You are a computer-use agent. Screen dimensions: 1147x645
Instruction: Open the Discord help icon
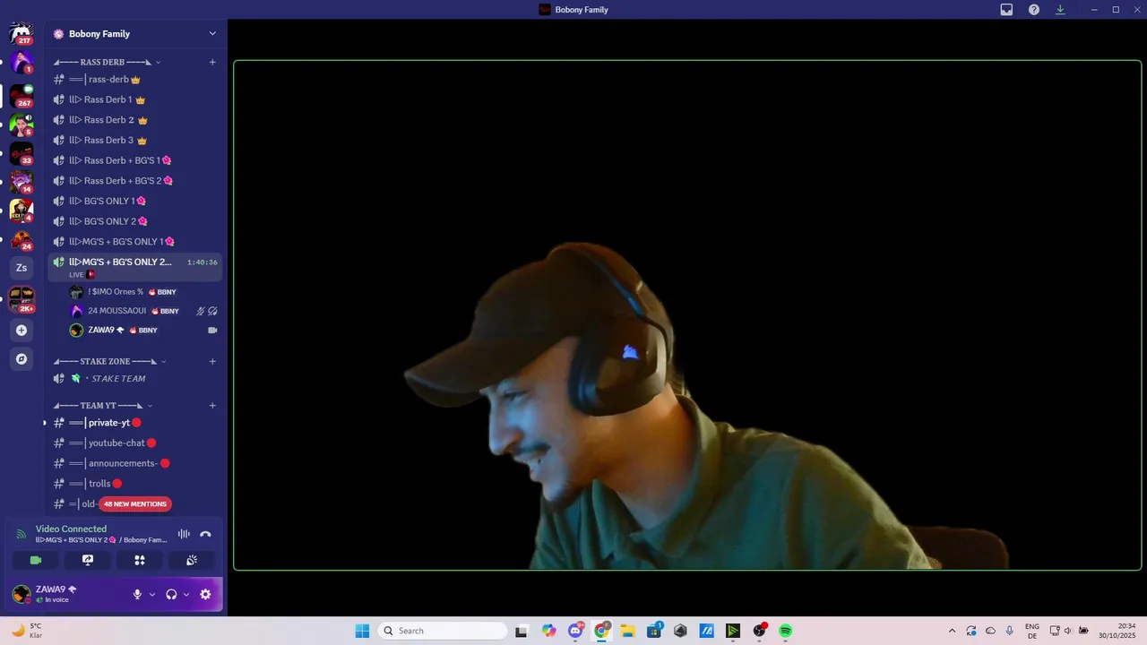1034,10
